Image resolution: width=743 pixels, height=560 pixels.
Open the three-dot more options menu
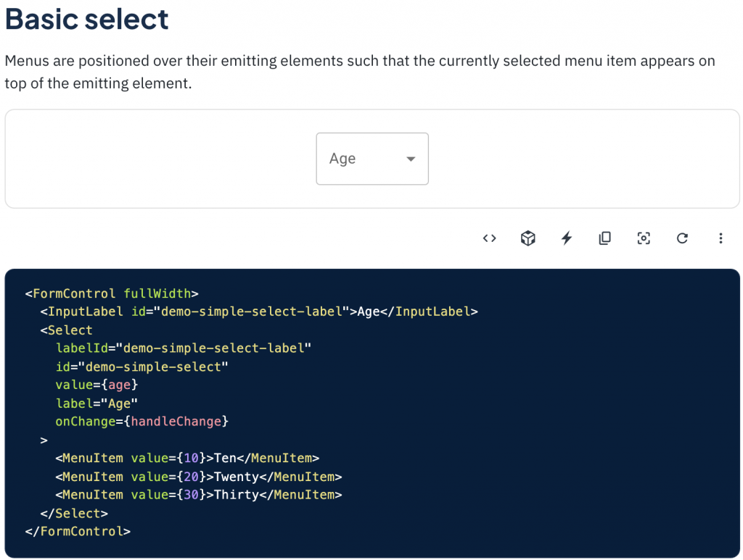[721, 238]
